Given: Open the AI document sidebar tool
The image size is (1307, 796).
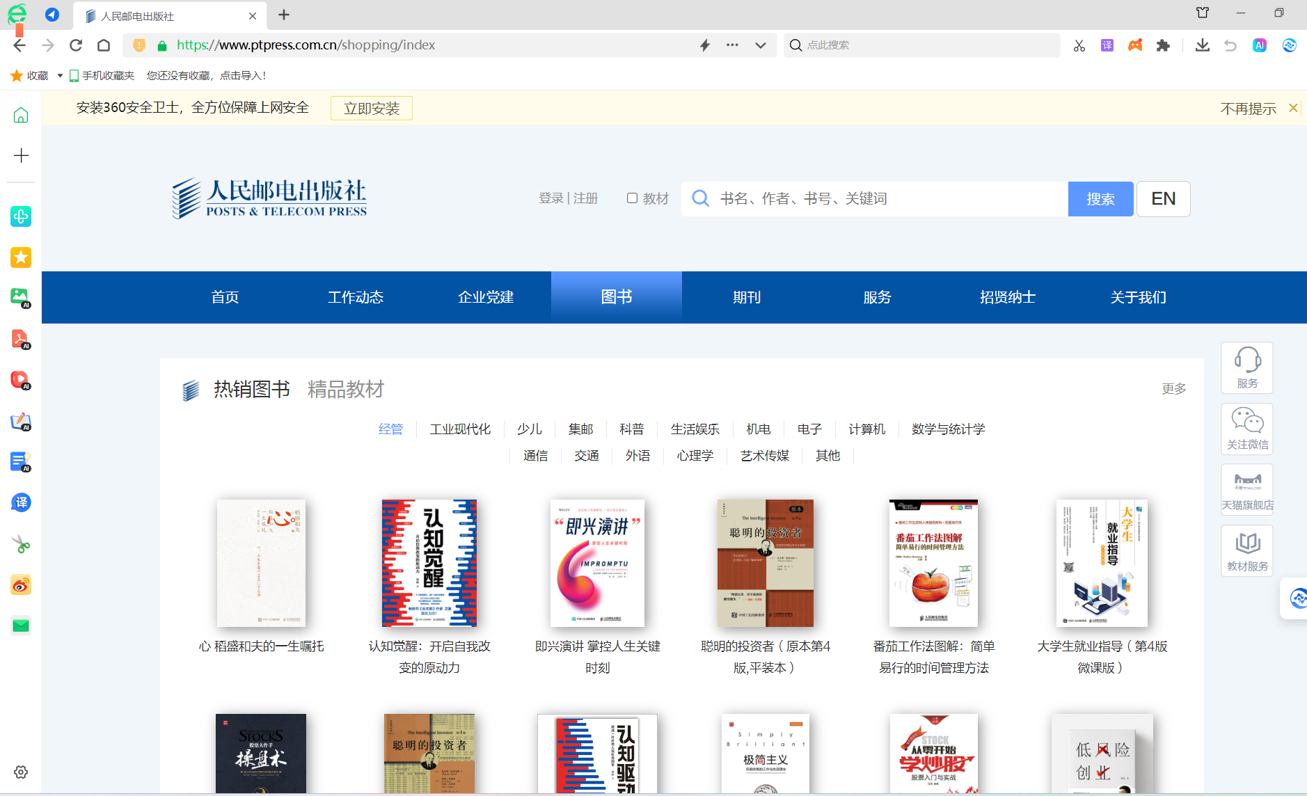Looking at the screenshot, I should tap(21, 462).
